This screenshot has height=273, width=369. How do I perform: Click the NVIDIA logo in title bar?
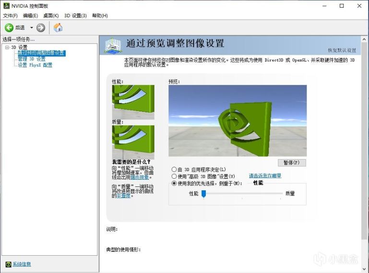(6, 6)
